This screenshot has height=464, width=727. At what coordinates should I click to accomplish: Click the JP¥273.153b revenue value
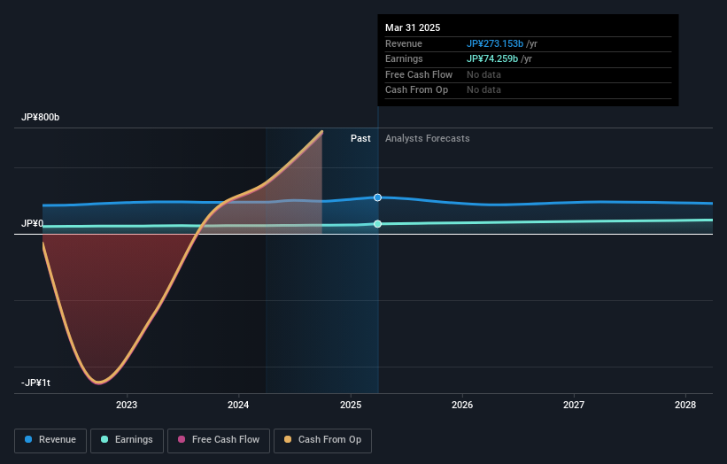pos(495,43)
